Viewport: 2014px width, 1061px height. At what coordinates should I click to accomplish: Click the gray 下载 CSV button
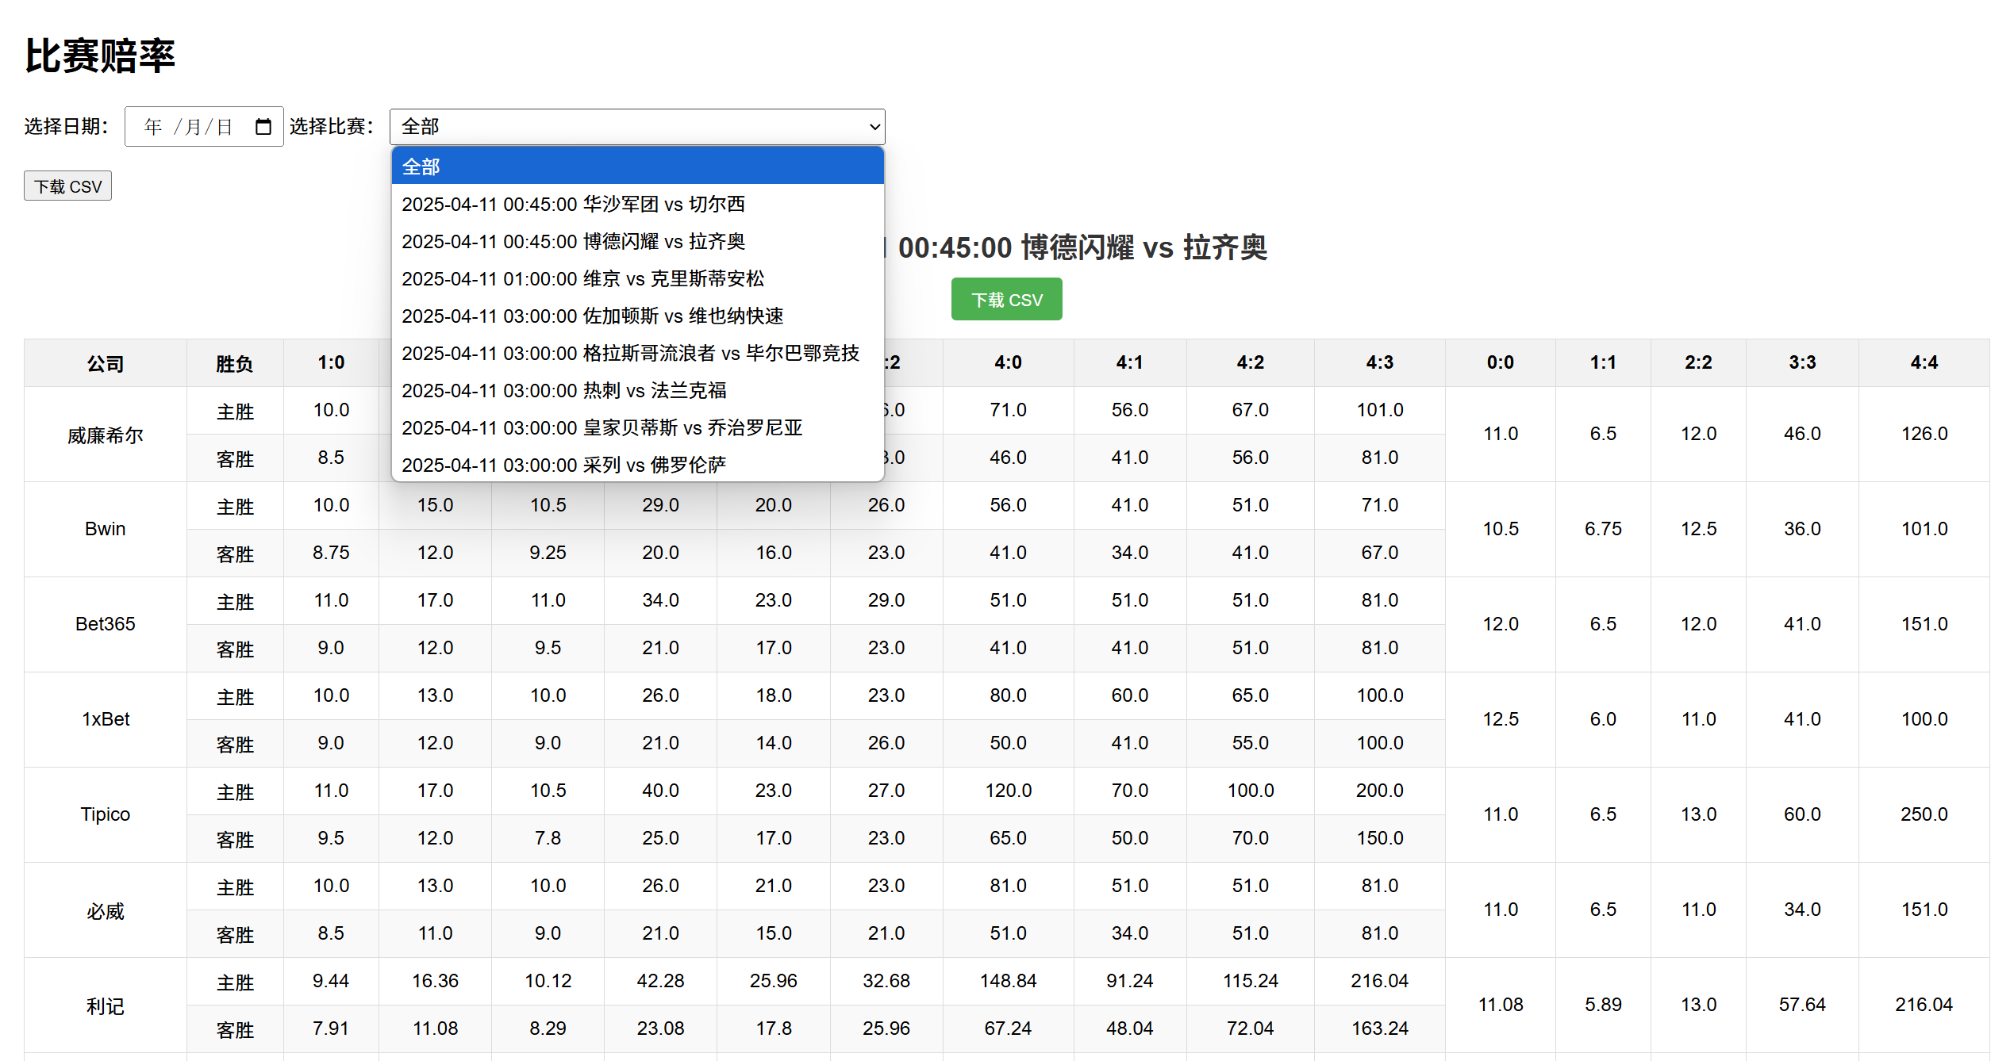[x=67, y=186]
